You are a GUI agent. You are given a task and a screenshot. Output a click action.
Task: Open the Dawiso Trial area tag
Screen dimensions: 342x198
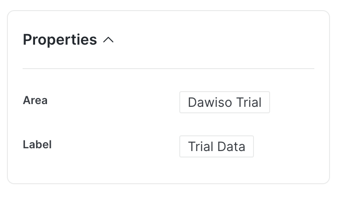click(x=224, y=102)
